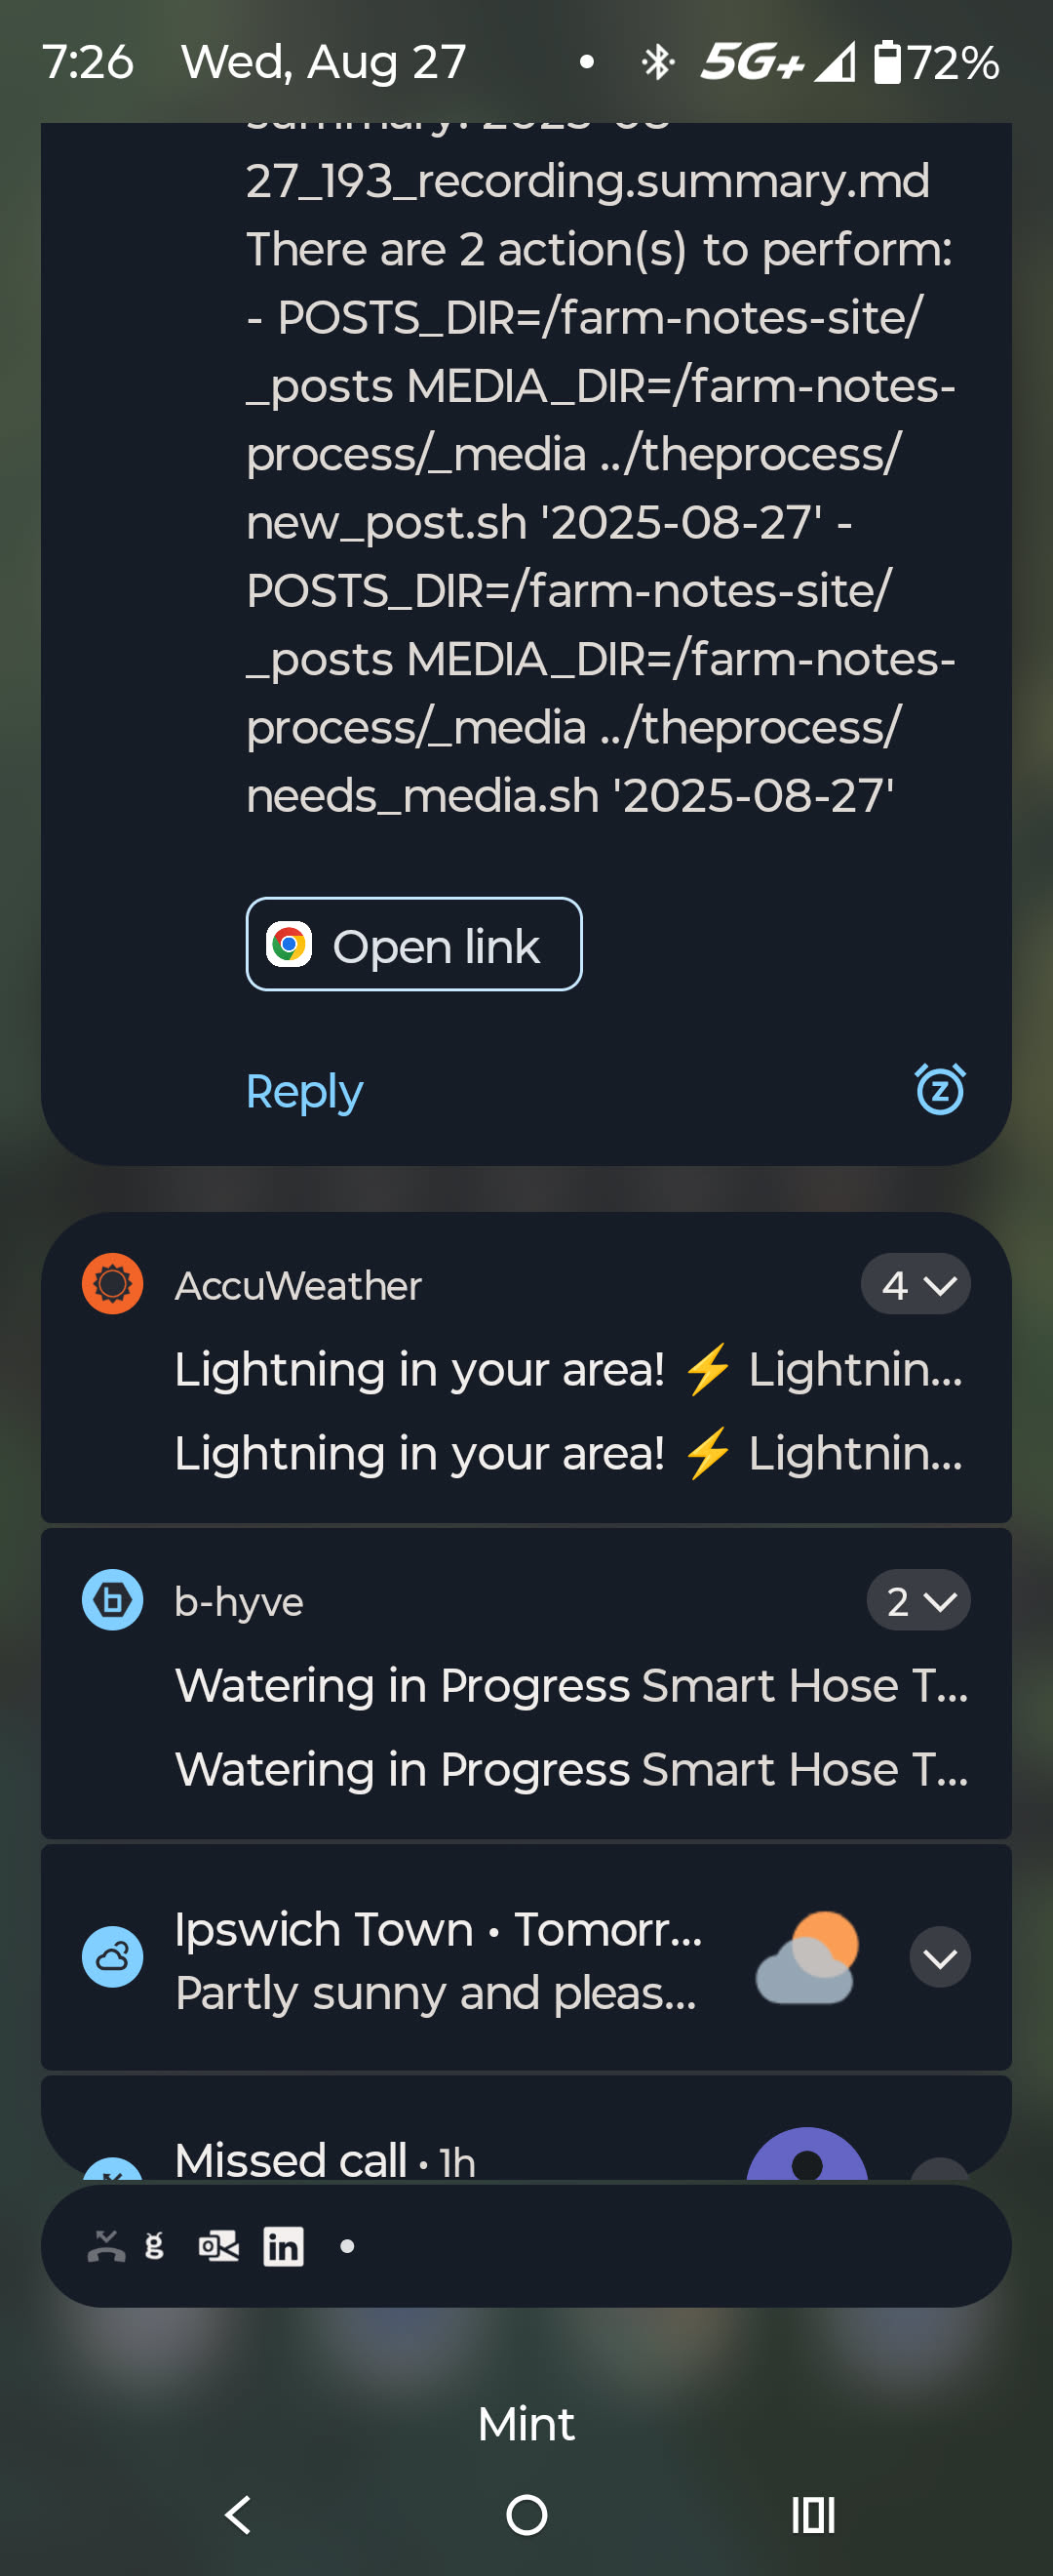Expand the Ipswich Town weather notification
The height and width of the screenshot is (2576, 1053).
click(x=939, y=1957)
